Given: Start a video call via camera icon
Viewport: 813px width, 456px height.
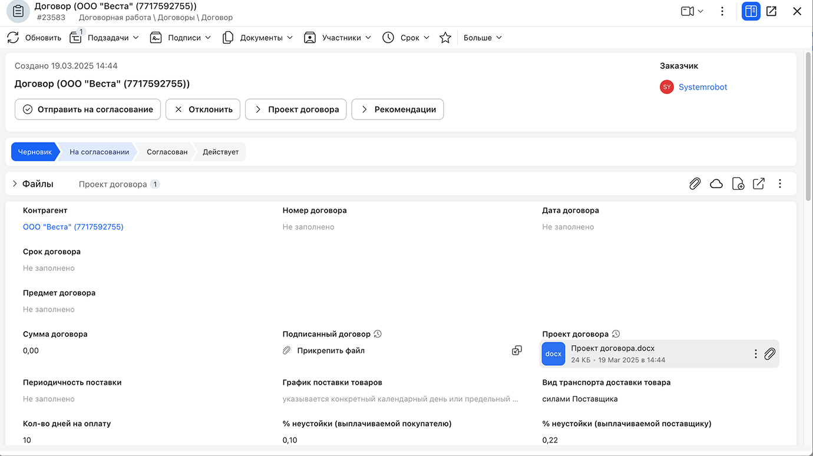Looking at the screenshot, I should click(688, 11).
